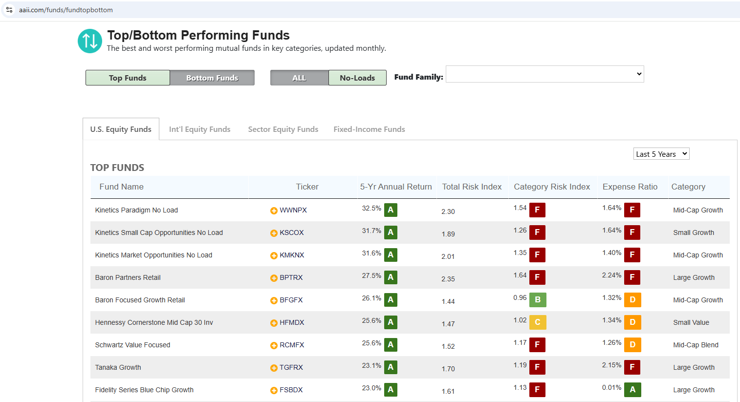Click the yellow C risk badge for Hennessy Cornerstone
Screen dimensions: 740x402
pos(538,322)
